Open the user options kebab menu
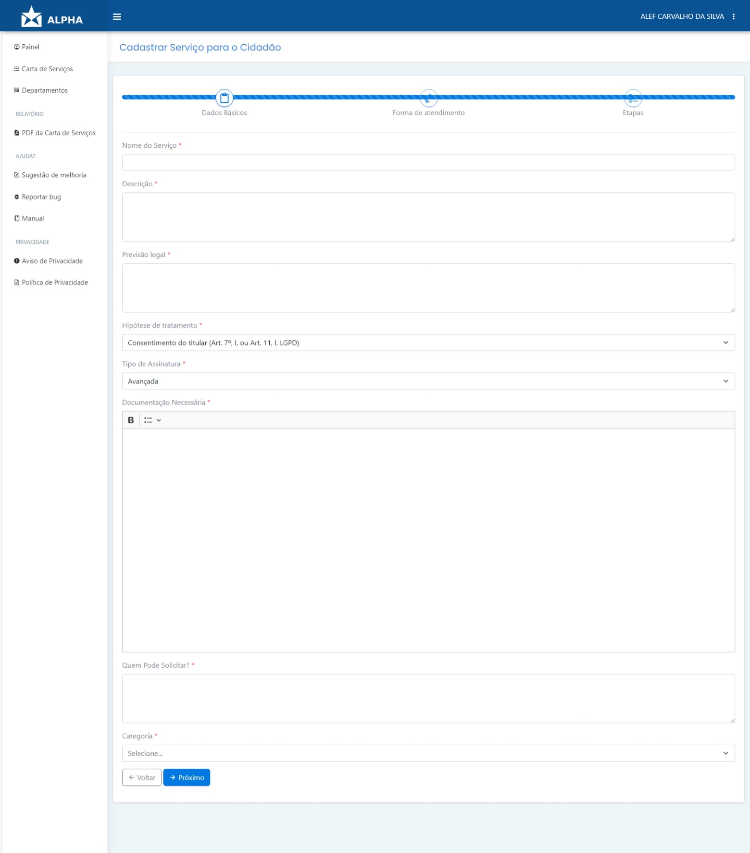 click(x=734, y=16)
